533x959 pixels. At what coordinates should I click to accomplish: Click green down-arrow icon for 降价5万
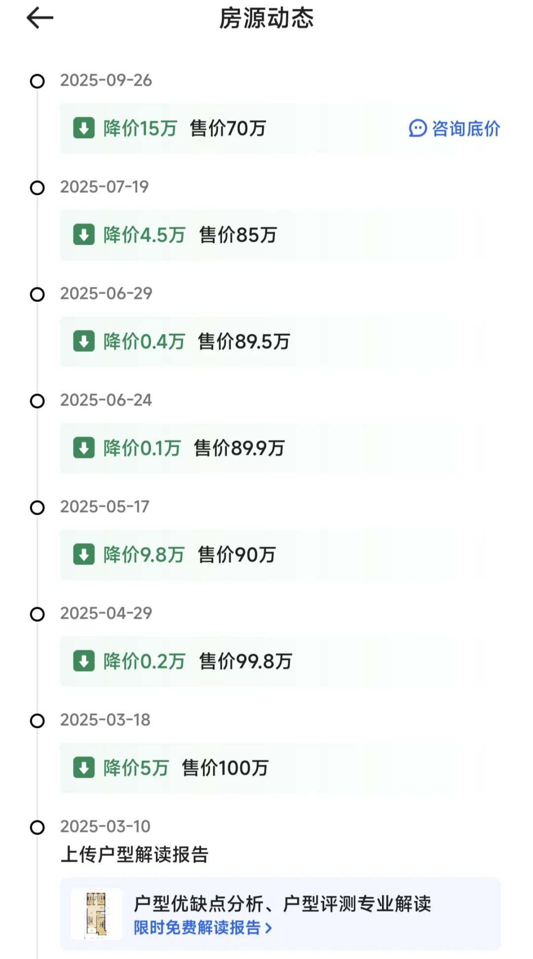coord(84,768)
